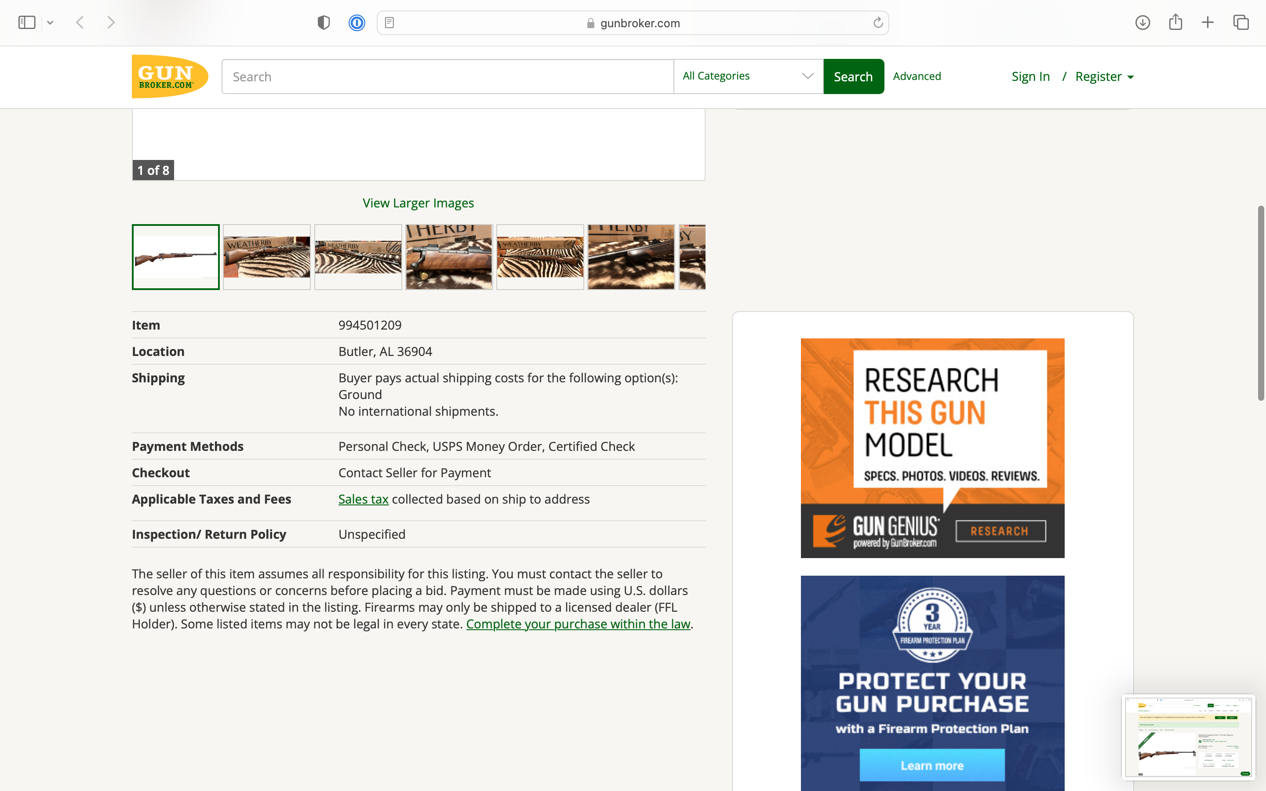Viewport: 1266px width, 791px height.
Task: Click into the Search input field
Action: click(447, 77)
